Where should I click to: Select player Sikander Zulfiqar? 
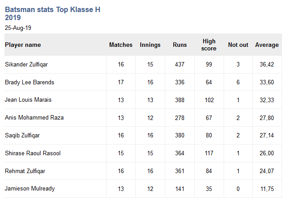pos(26,64)
